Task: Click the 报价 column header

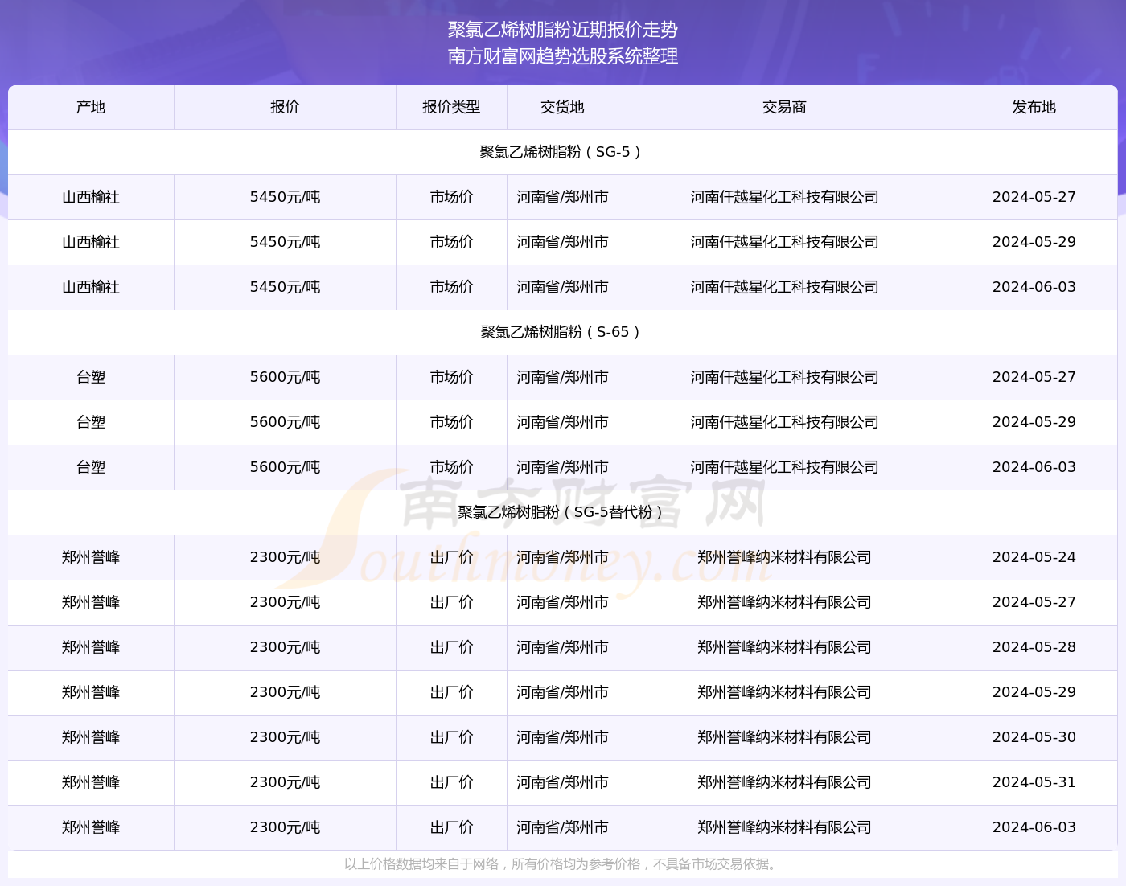Action: tap(285, 107)
